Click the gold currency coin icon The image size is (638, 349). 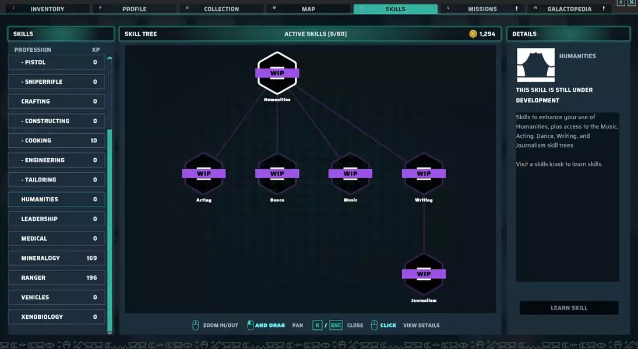pos(473,34)
